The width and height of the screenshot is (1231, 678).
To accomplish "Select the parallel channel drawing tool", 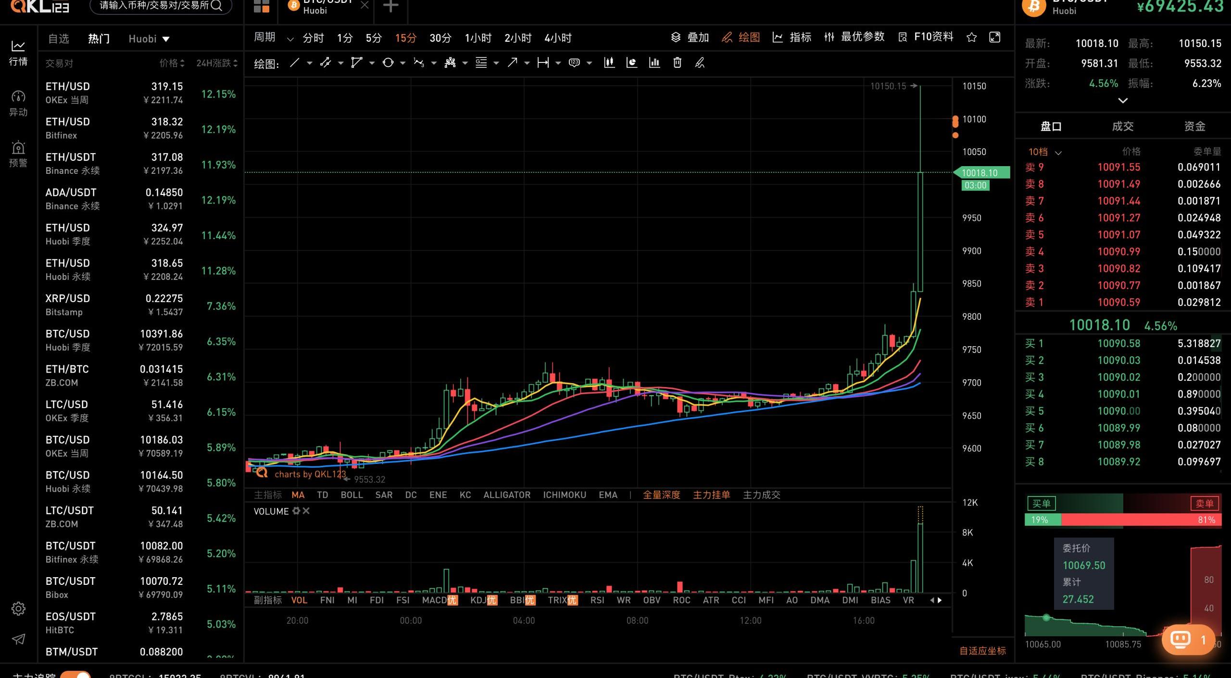I will click(326, 63).
